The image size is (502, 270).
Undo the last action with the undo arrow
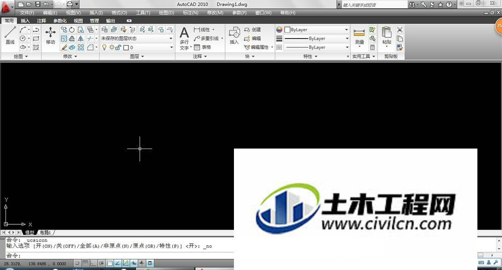tap(46, 5)
